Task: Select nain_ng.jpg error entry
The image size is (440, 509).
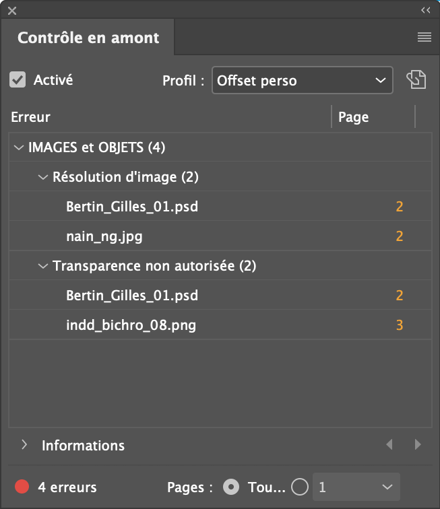Action: 104,236
